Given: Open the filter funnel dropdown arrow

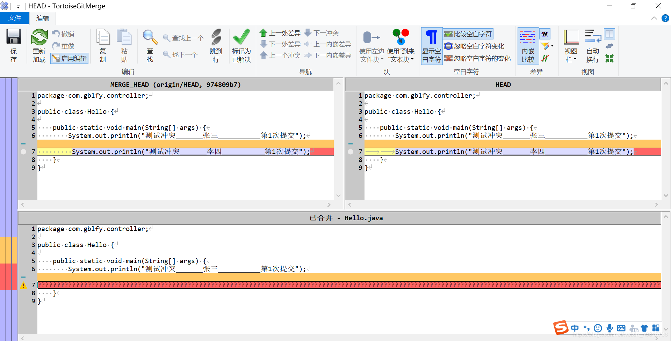Looking at the screenshot, I should pos(552,46).
